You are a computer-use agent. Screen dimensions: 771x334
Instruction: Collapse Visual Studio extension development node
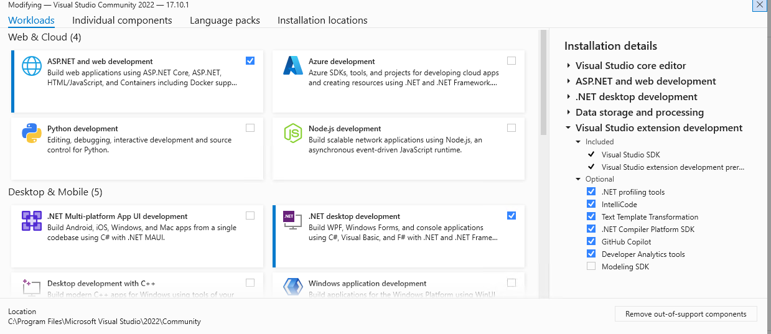coord(569,128)
